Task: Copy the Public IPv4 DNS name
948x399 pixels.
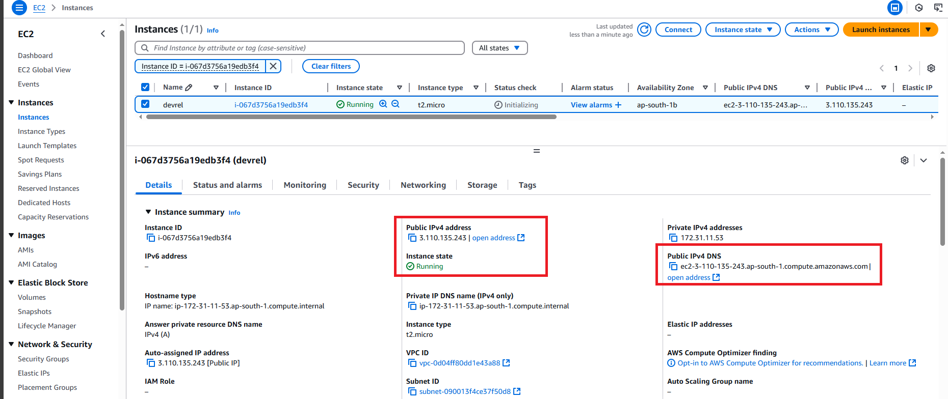Action: tap(673, 266)
